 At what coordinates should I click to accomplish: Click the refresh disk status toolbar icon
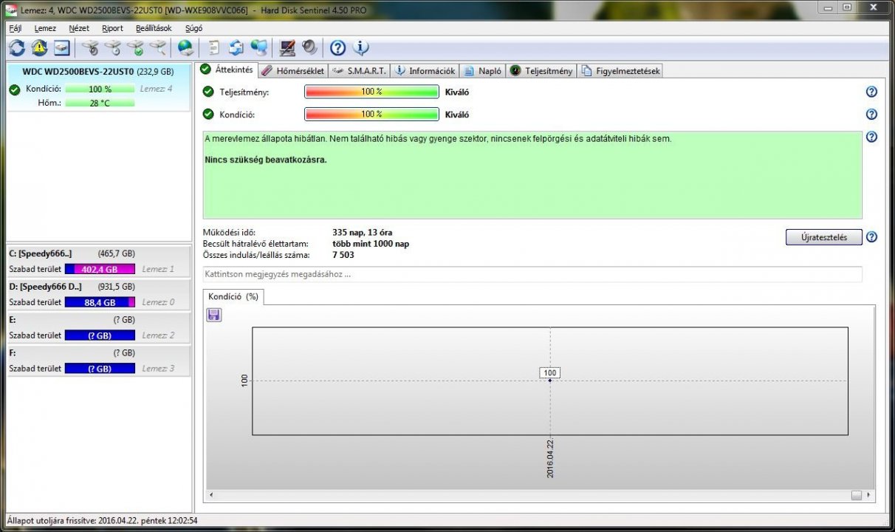[x=17, y=48]
